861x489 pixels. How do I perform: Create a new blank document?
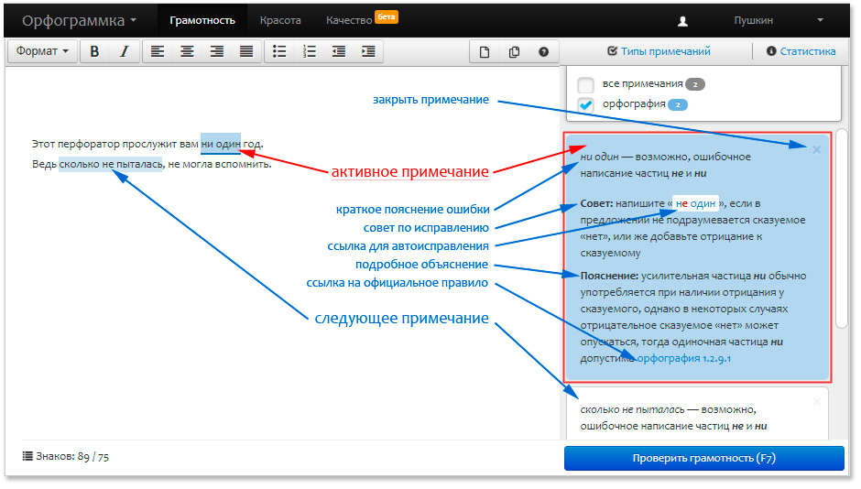point(485,52)
